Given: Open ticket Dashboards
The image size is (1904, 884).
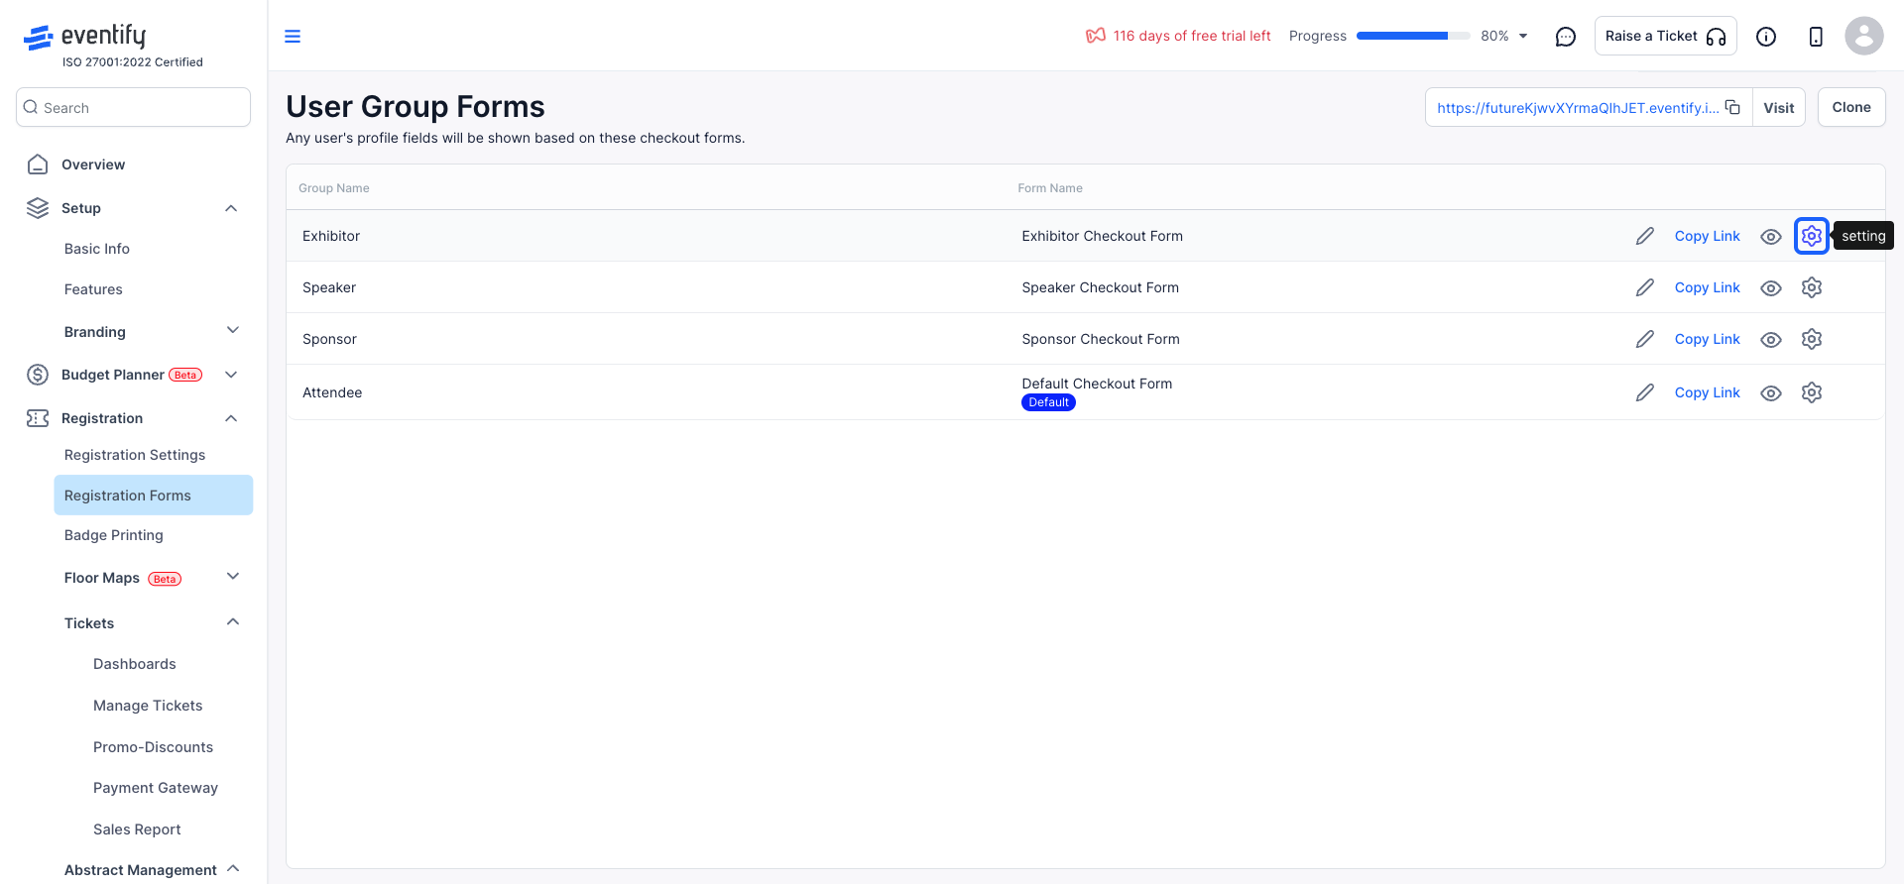Looking at the screenshot, I should click(135, 664).
